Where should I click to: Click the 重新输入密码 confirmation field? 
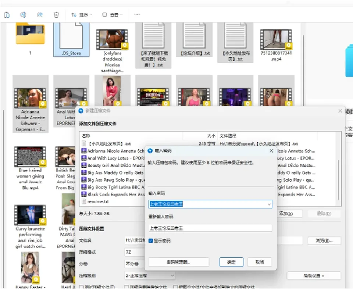(210, 228)
